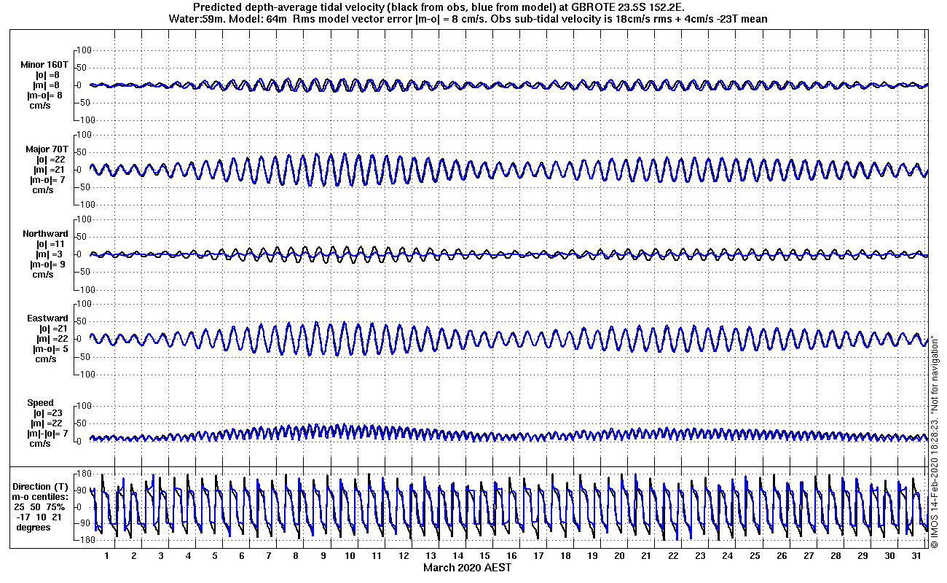Image resolution: width=947 pixels, height=583 pixels.
Task: Click '|o| =22' in Major 70T panel
Action: [x=52, y=160]
